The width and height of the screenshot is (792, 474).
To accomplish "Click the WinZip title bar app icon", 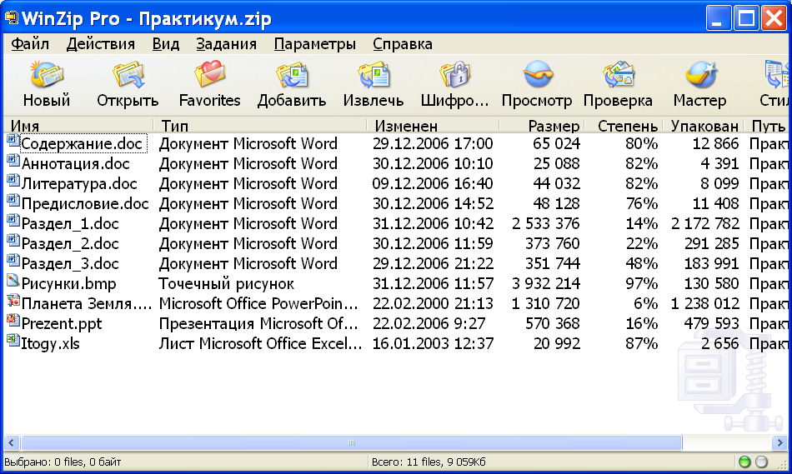I will point(12,18).
